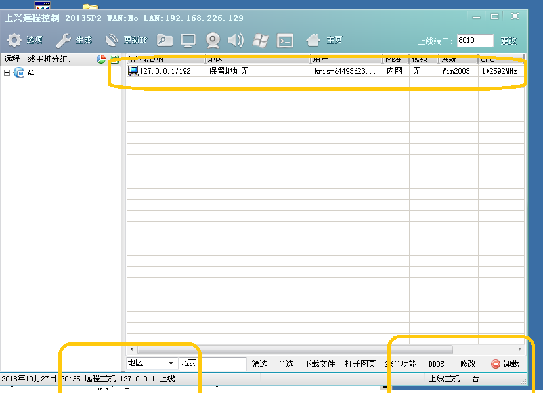This screenshot has height=393, width=543.
Task: Click status bar text 上线主机:1 台
Action: (454, 379)
